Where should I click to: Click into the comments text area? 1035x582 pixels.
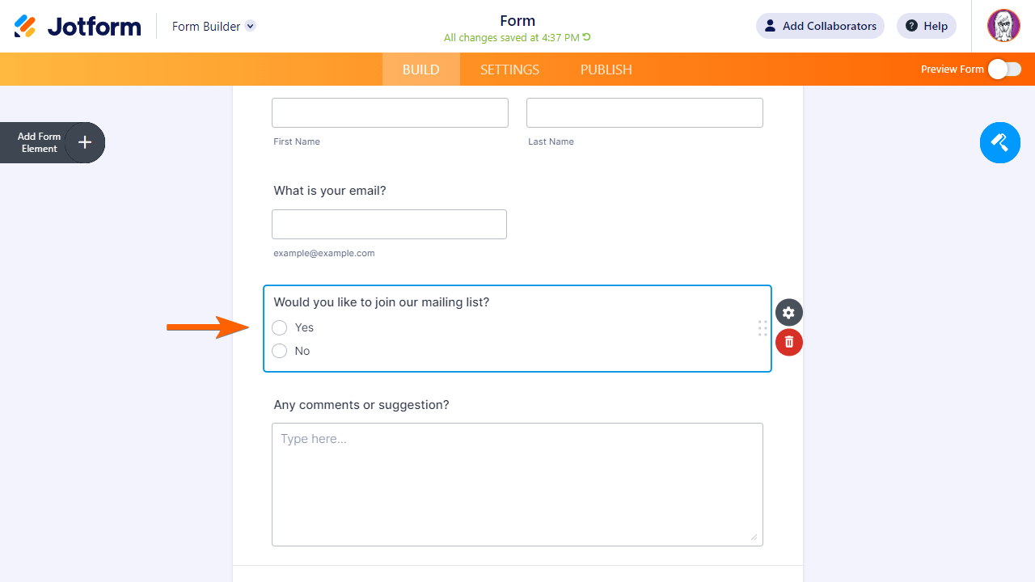coord(517,484)
